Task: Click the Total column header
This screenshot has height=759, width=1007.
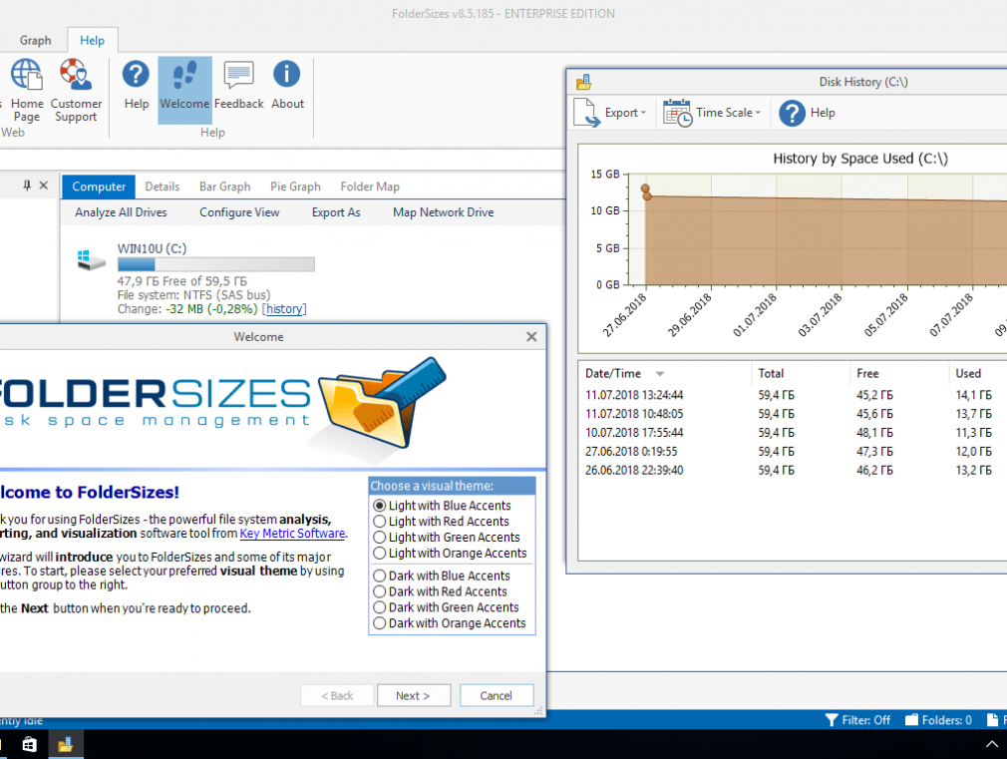Action: (801, 373)
